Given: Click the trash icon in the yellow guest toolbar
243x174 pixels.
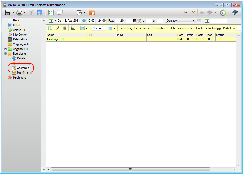Looking at the screenshot, I should (x=64, y=28).
